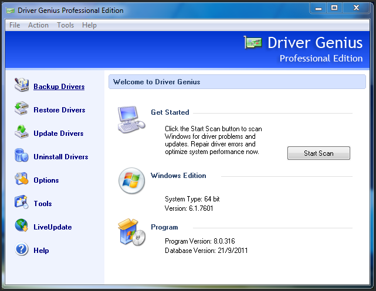Close the Driver Genius window
This screenshot has width=376, height=291.
[x=356, y=8]
